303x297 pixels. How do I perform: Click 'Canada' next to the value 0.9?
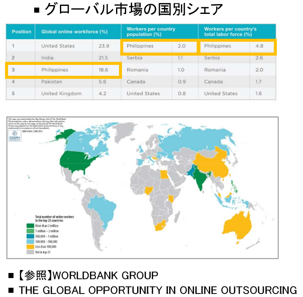click(136, 82)
